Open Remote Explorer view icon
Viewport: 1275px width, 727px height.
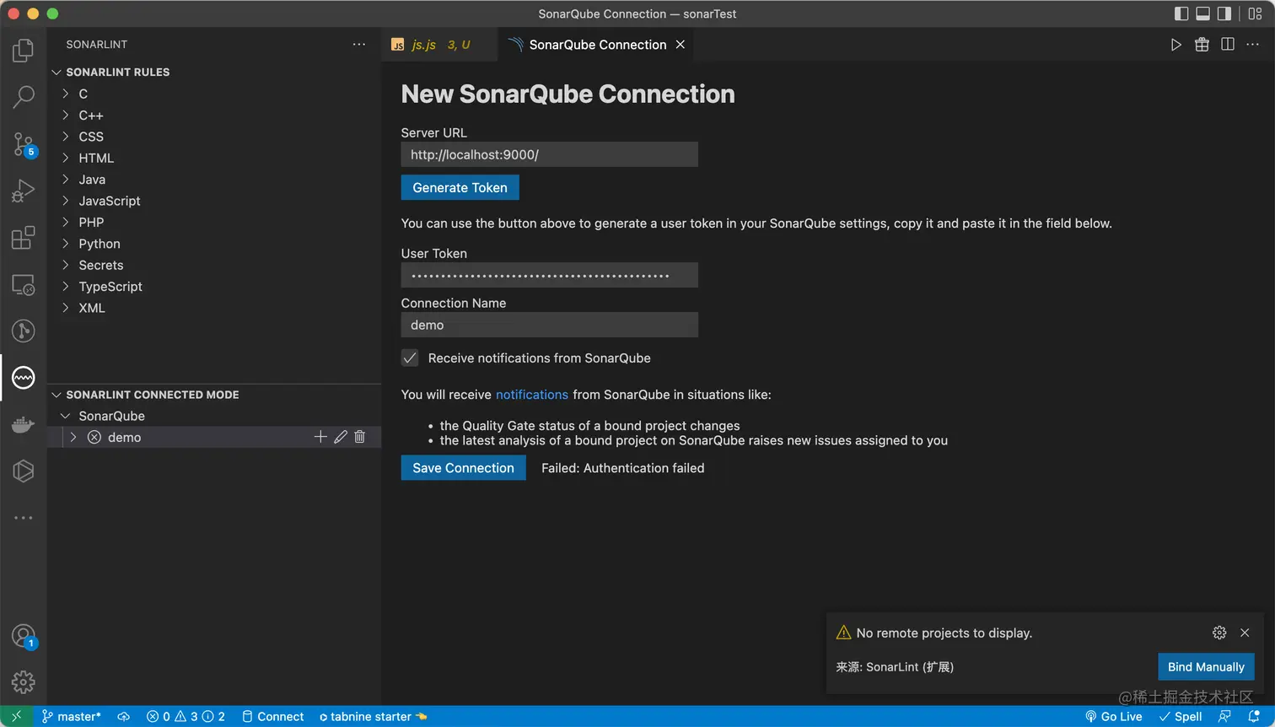pyautogui.click(x=24, y=285)
